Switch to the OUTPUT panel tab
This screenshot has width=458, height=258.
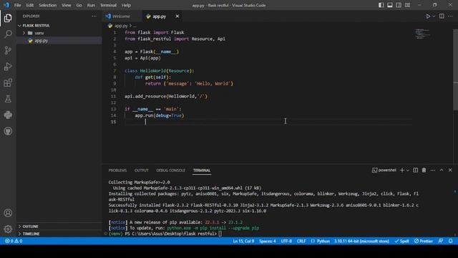[142, 171]
